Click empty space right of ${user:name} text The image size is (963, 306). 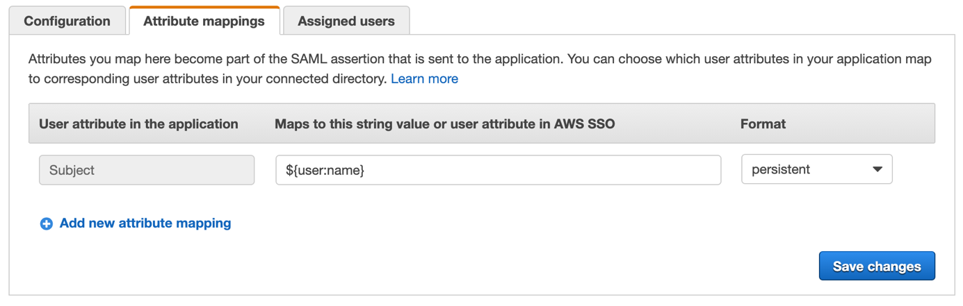pyautogui.click(x=542, y=170)
